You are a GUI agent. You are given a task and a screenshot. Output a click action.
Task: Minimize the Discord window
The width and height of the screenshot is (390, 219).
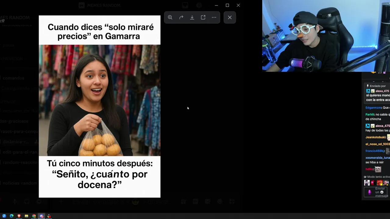(x=216, y=5)
